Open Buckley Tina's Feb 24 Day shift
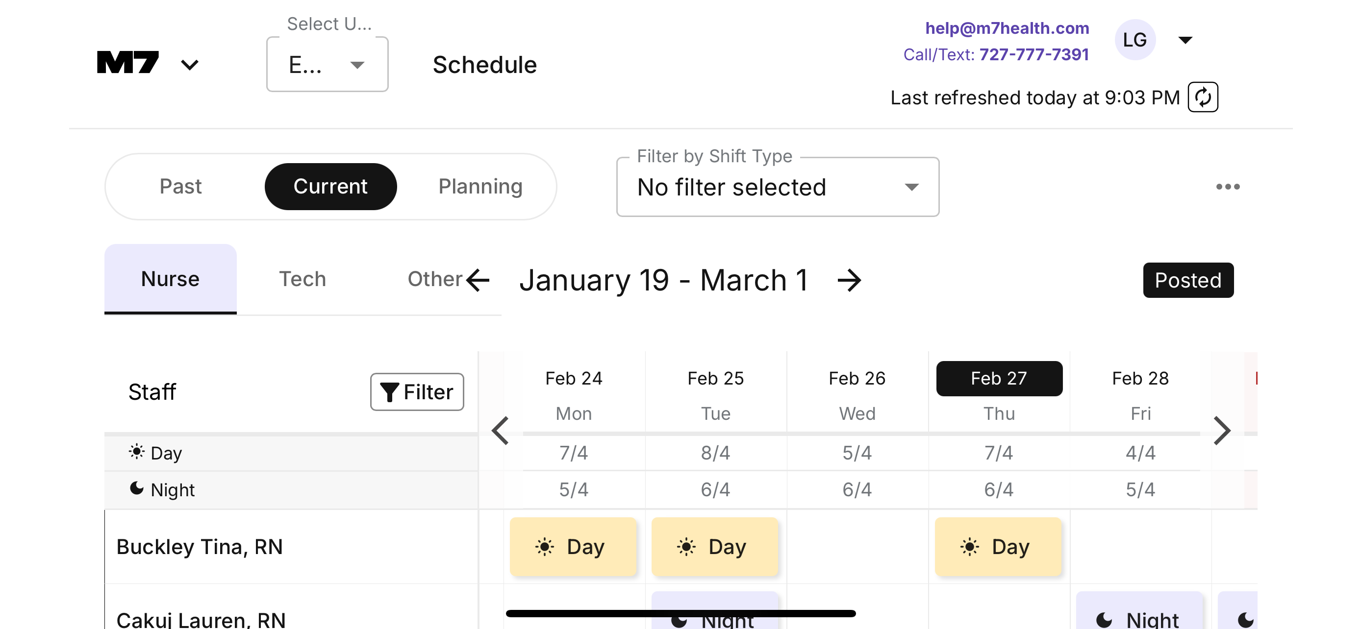This screenshot has height=629, width=1362. coord(573,547)
